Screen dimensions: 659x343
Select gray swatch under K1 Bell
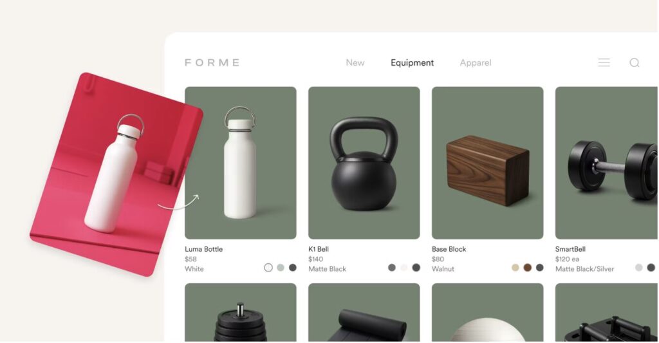[x=392, y=267]
